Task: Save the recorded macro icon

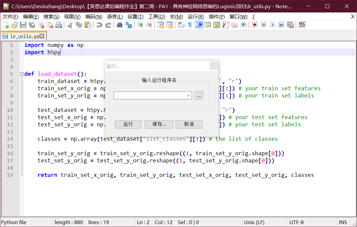Action: tap(290, 25)
